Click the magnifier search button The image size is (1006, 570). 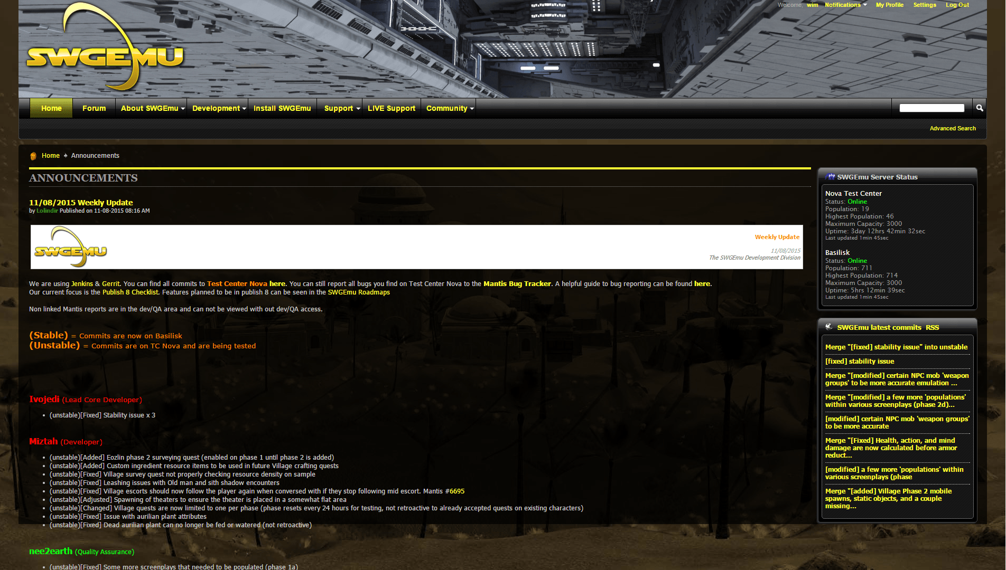(980, 108)
